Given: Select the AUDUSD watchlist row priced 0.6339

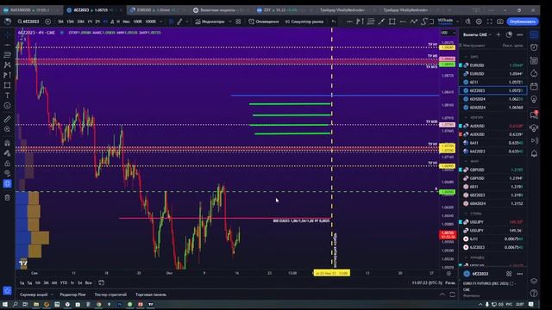Looking at the screenshot, I should point(492,134).
